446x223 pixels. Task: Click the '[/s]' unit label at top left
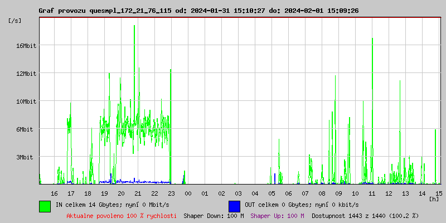[15, 21]
